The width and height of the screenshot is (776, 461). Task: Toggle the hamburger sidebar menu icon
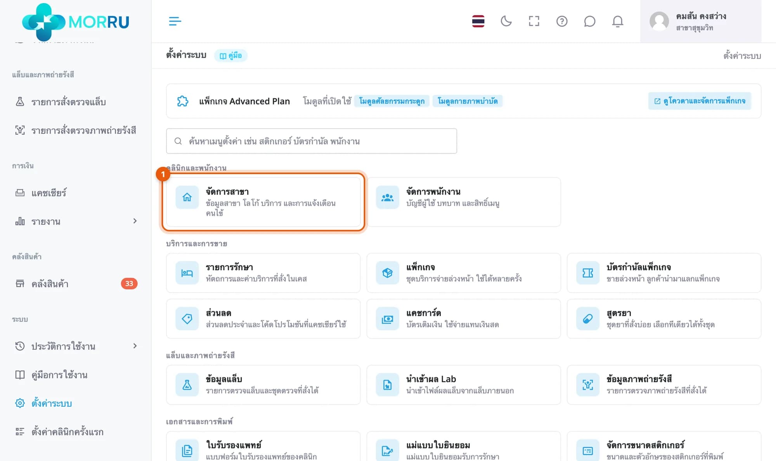[x=175, y=21]
